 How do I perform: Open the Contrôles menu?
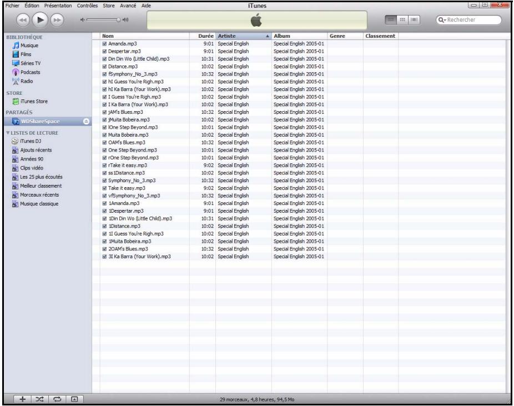[87, 6]
